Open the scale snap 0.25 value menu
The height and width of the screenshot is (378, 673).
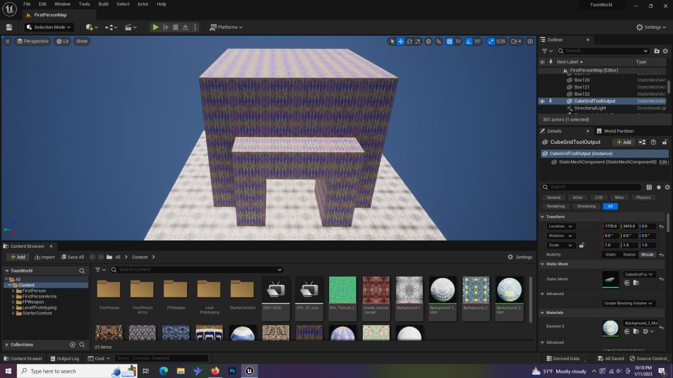click(501, 41)
